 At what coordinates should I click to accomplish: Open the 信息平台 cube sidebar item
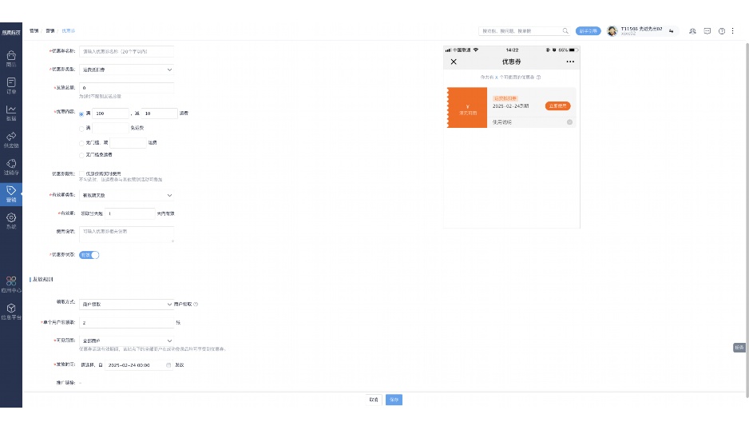11,312
